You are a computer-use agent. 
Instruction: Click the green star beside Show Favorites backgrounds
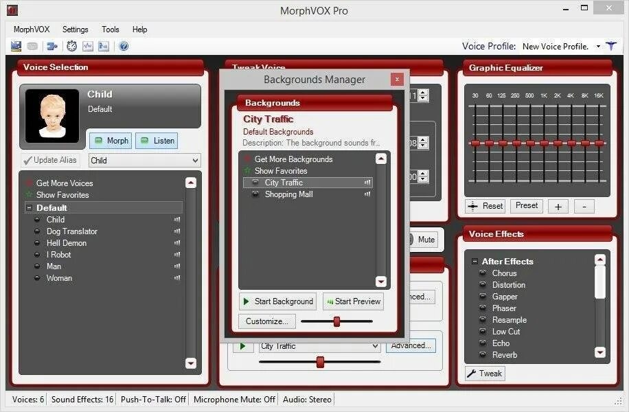tap(247, 171)
